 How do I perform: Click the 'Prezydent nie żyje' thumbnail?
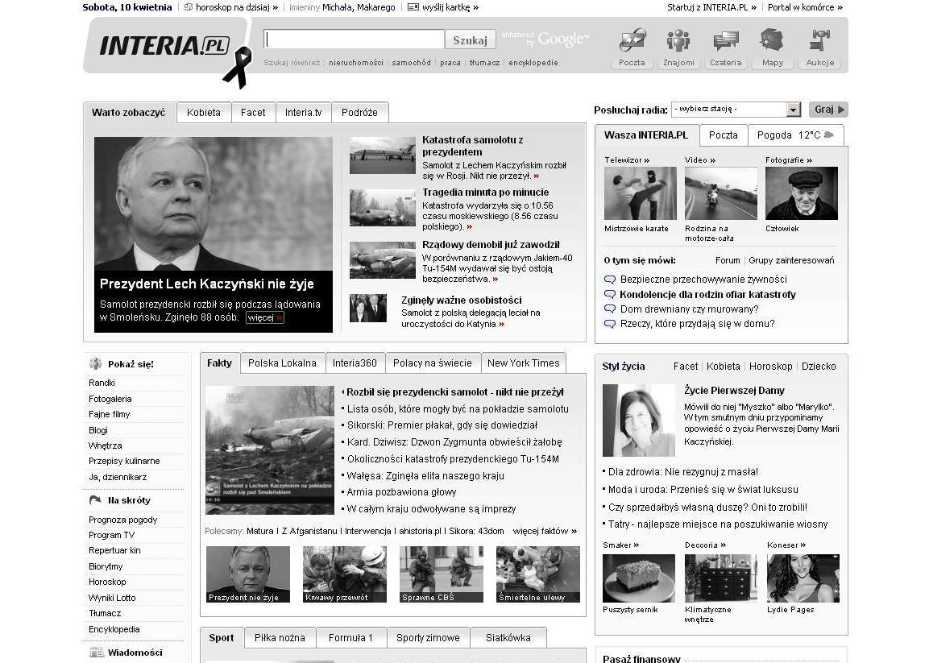tap(248, 574)
